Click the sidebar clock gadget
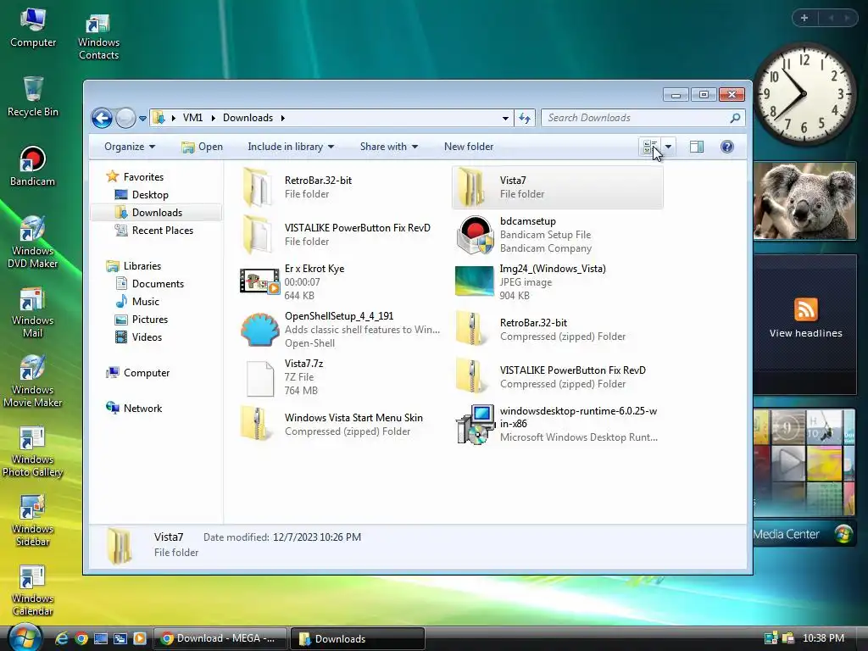Viewport: 868px width, 651px height. [804, 94]
